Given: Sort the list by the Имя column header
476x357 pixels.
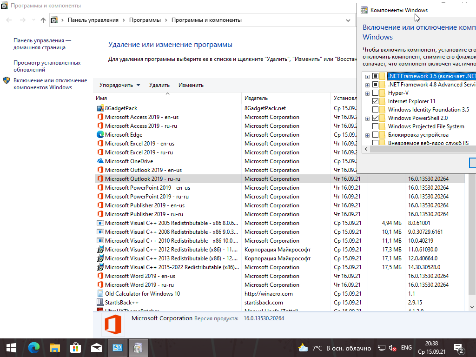Looking at the screenshot, I should tap(167, 98).
